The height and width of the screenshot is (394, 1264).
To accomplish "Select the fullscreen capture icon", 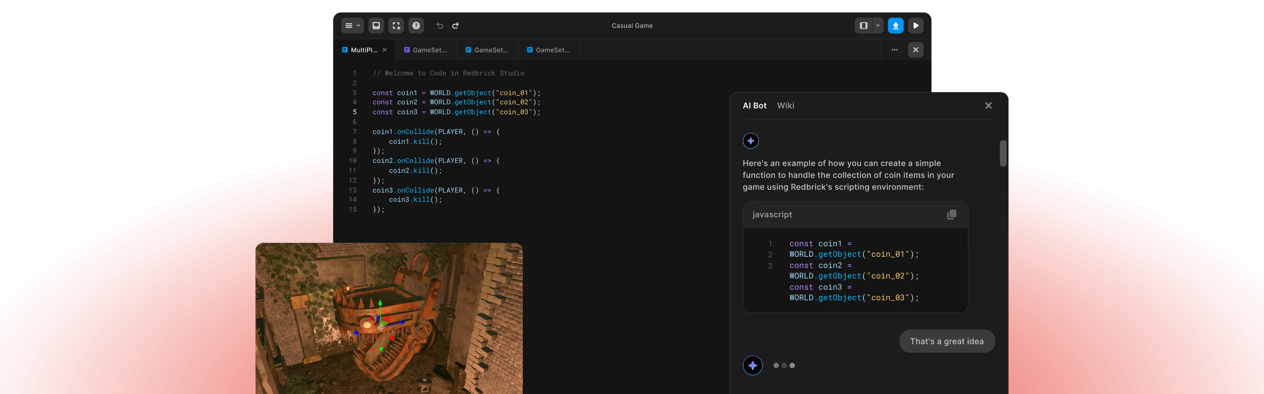I will (396, 26).
